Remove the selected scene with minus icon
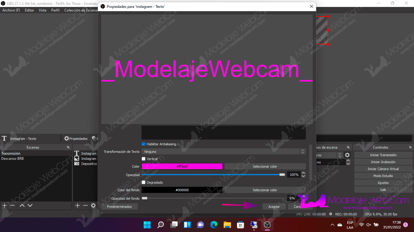The width and height of the screenshot is (414, 232). click(x=12, y=205)
